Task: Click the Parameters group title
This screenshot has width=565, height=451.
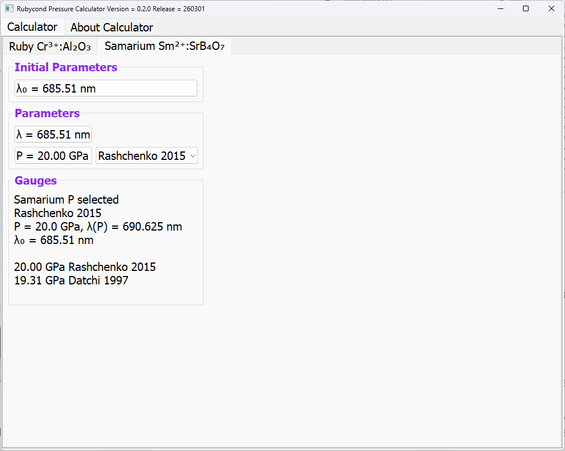Action: click(47, 113)
